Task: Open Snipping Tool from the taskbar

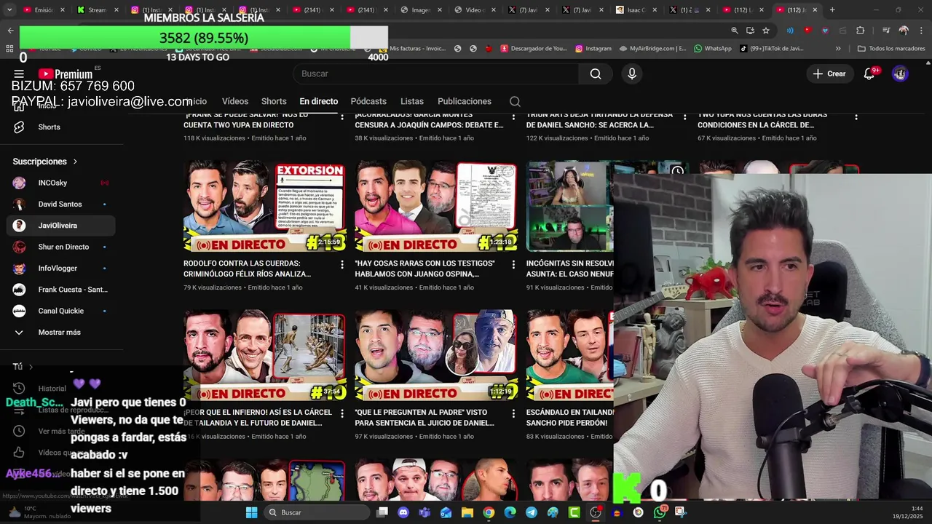Action: pyautogui.click(x=680, y=512)
